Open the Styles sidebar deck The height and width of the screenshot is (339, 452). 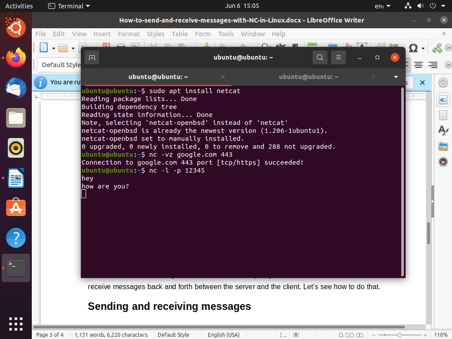[x=443, y=131]
